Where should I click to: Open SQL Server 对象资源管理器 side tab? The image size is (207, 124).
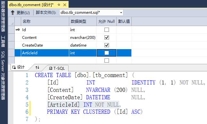3,75
